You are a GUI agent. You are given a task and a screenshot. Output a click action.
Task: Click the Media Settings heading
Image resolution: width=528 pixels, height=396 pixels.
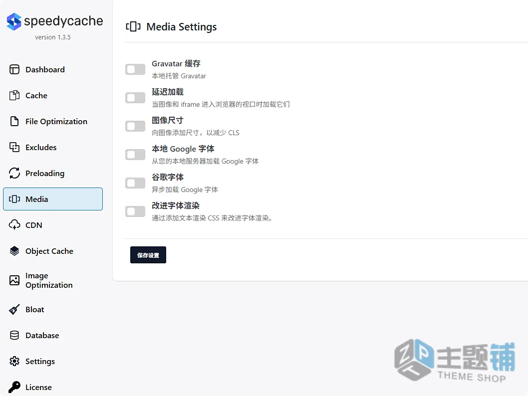tap(182, 26)
